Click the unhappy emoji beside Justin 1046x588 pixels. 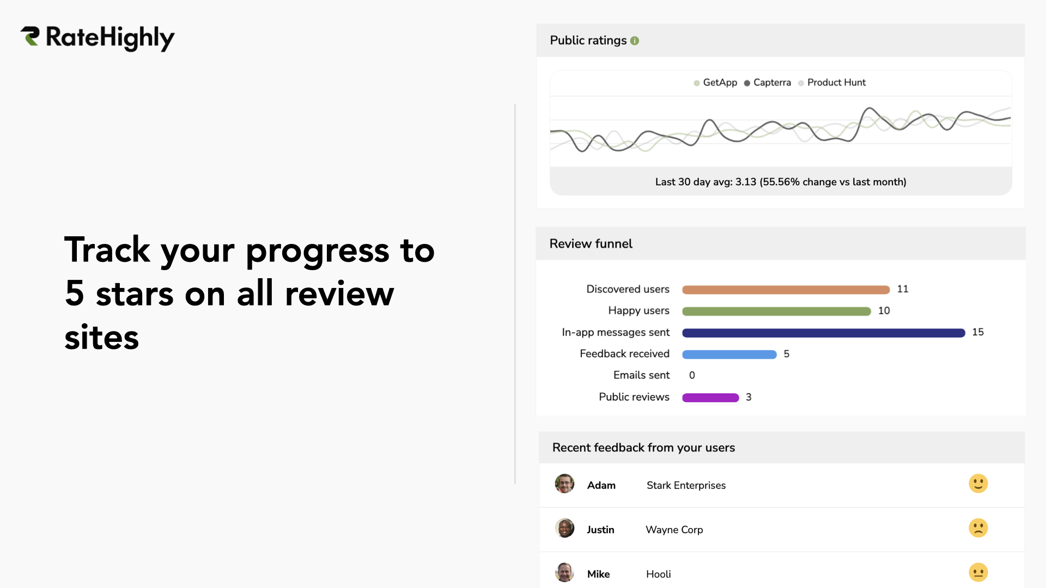[978, 528]
